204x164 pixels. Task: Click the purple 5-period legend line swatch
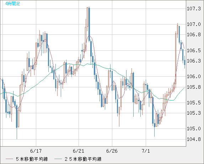[x=9, y=159]
